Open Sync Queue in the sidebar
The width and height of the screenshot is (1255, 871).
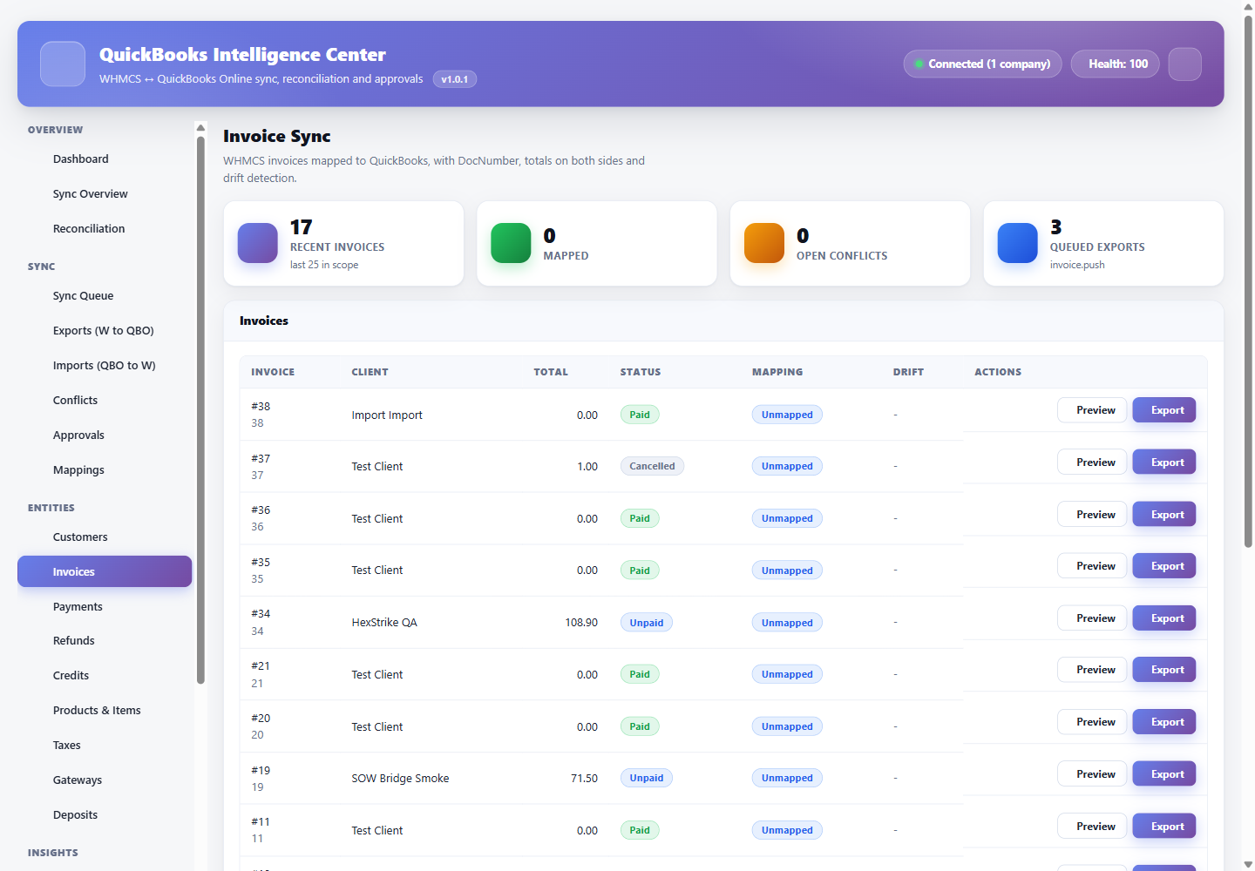tap(105, 296)
